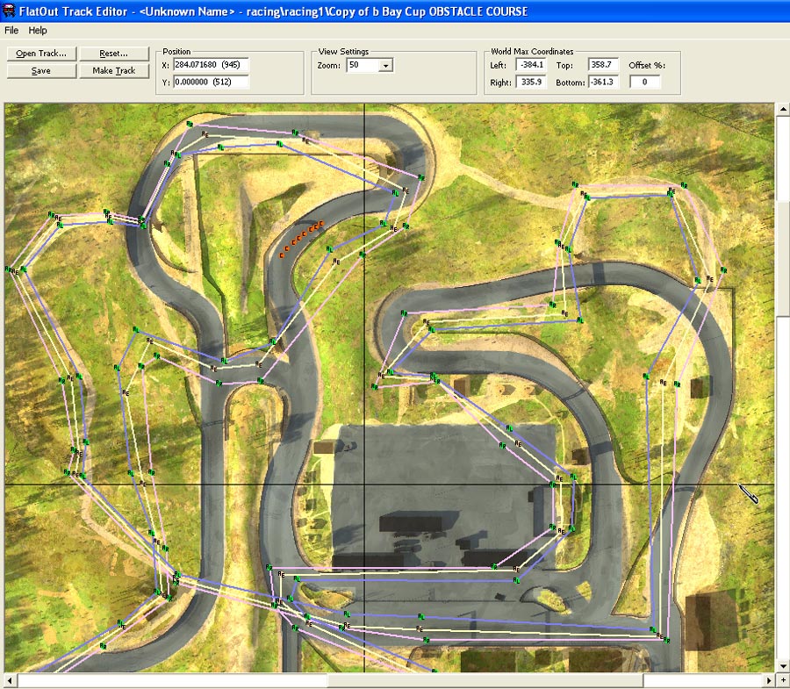Click the World Max Bottom coordinate field
790x689 pixels.
603,83
